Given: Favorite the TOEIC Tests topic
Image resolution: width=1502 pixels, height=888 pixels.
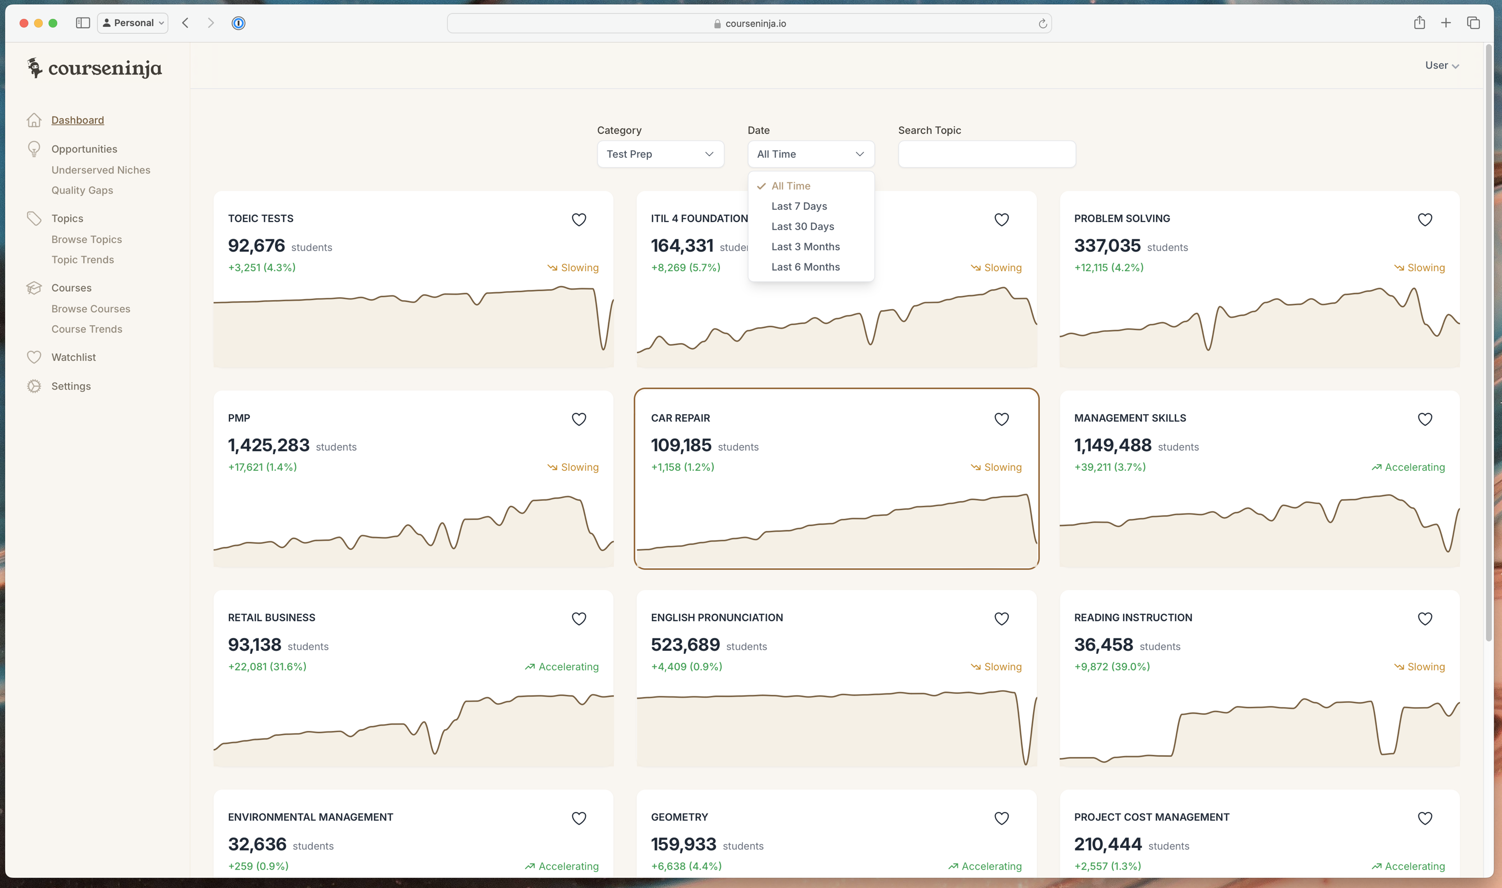Looking at the screenshot, I should pyautogui.click(x=579, y=220).
